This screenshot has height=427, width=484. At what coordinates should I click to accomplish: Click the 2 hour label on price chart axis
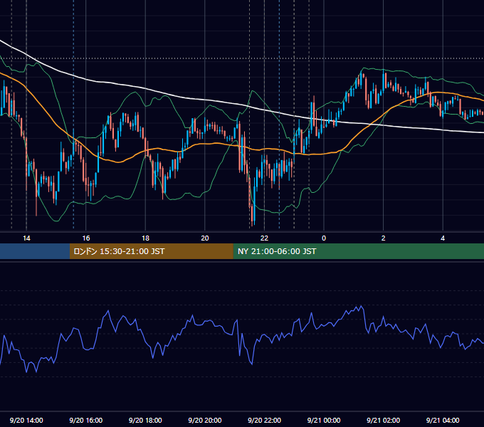tap(384, 238)
